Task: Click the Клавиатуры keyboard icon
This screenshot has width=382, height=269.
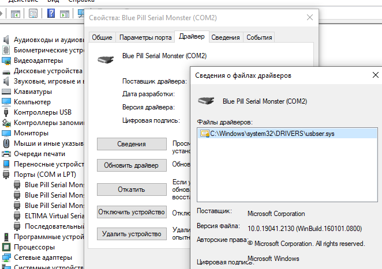Action: 7,92
